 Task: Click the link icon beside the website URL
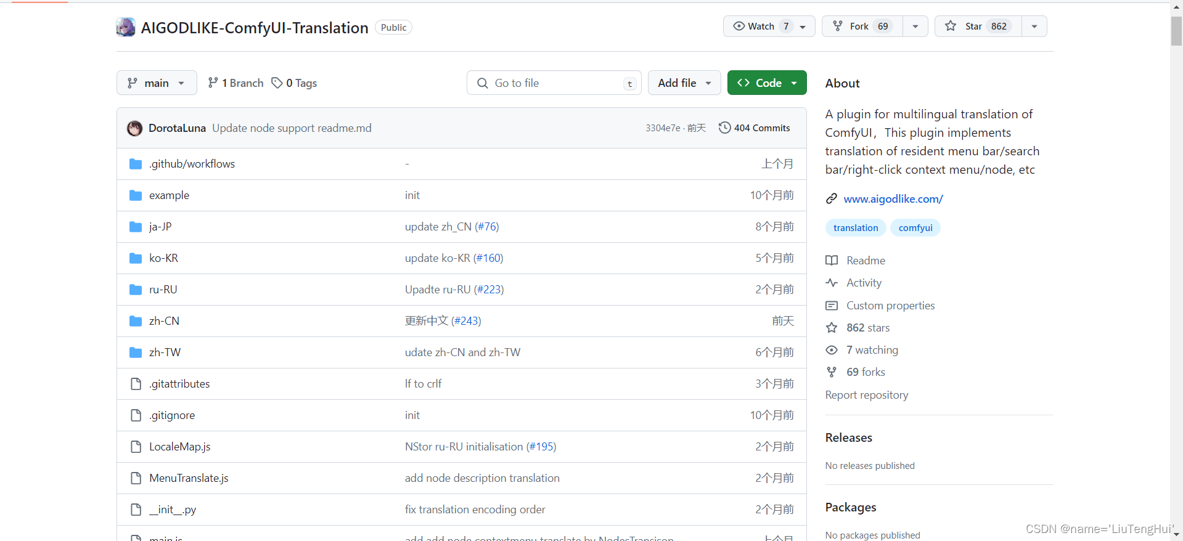[832, 199]
